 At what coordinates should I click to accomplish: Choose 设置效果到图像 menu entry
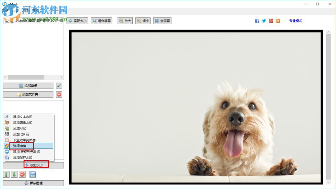[29, 140]
